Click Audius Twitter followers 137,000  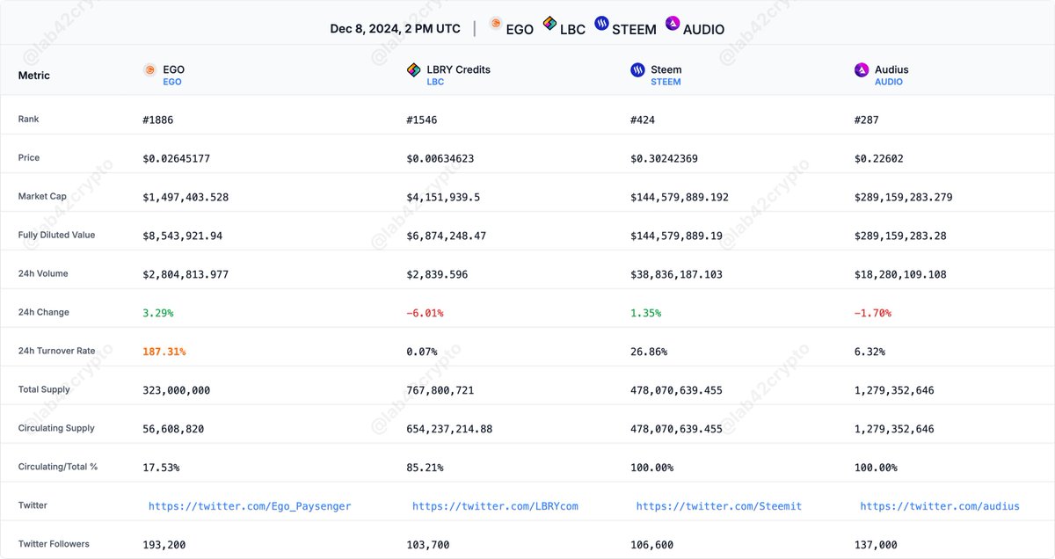(877, 545)
